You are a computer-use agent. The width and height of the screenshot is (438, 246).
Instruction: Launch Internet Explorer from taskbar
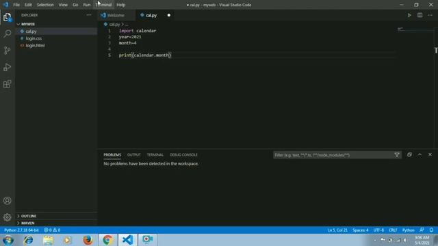pos(28,240)
